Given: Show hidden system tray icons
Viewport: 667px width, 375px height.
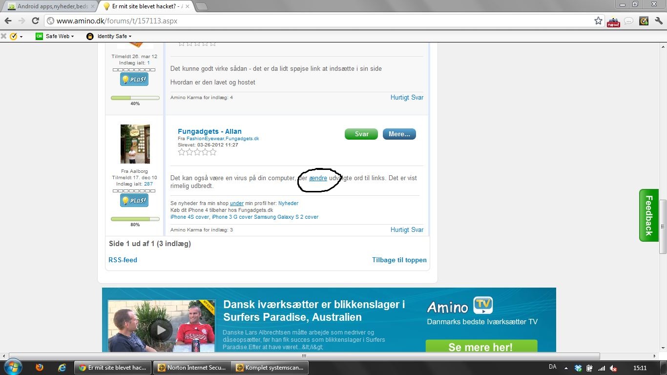Looking at the screenshot, I should 566,368.
